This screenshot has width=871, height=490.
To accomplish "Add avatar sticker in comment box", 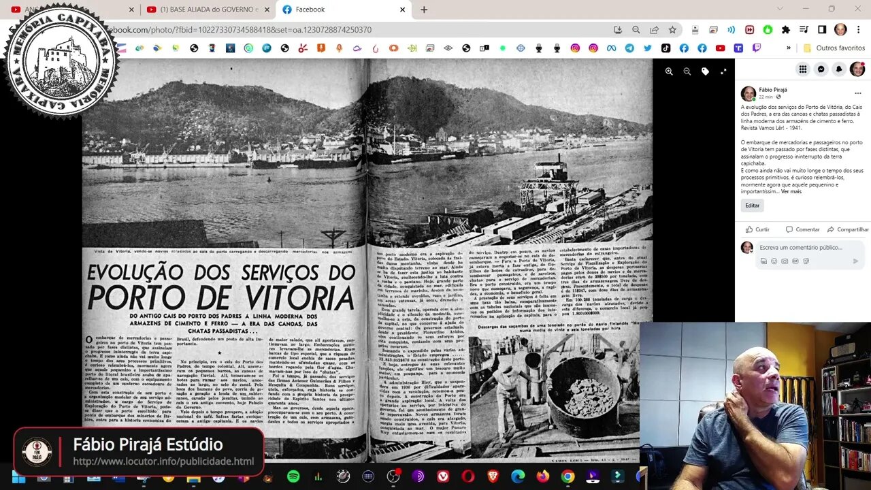I will tap(763, 261).
